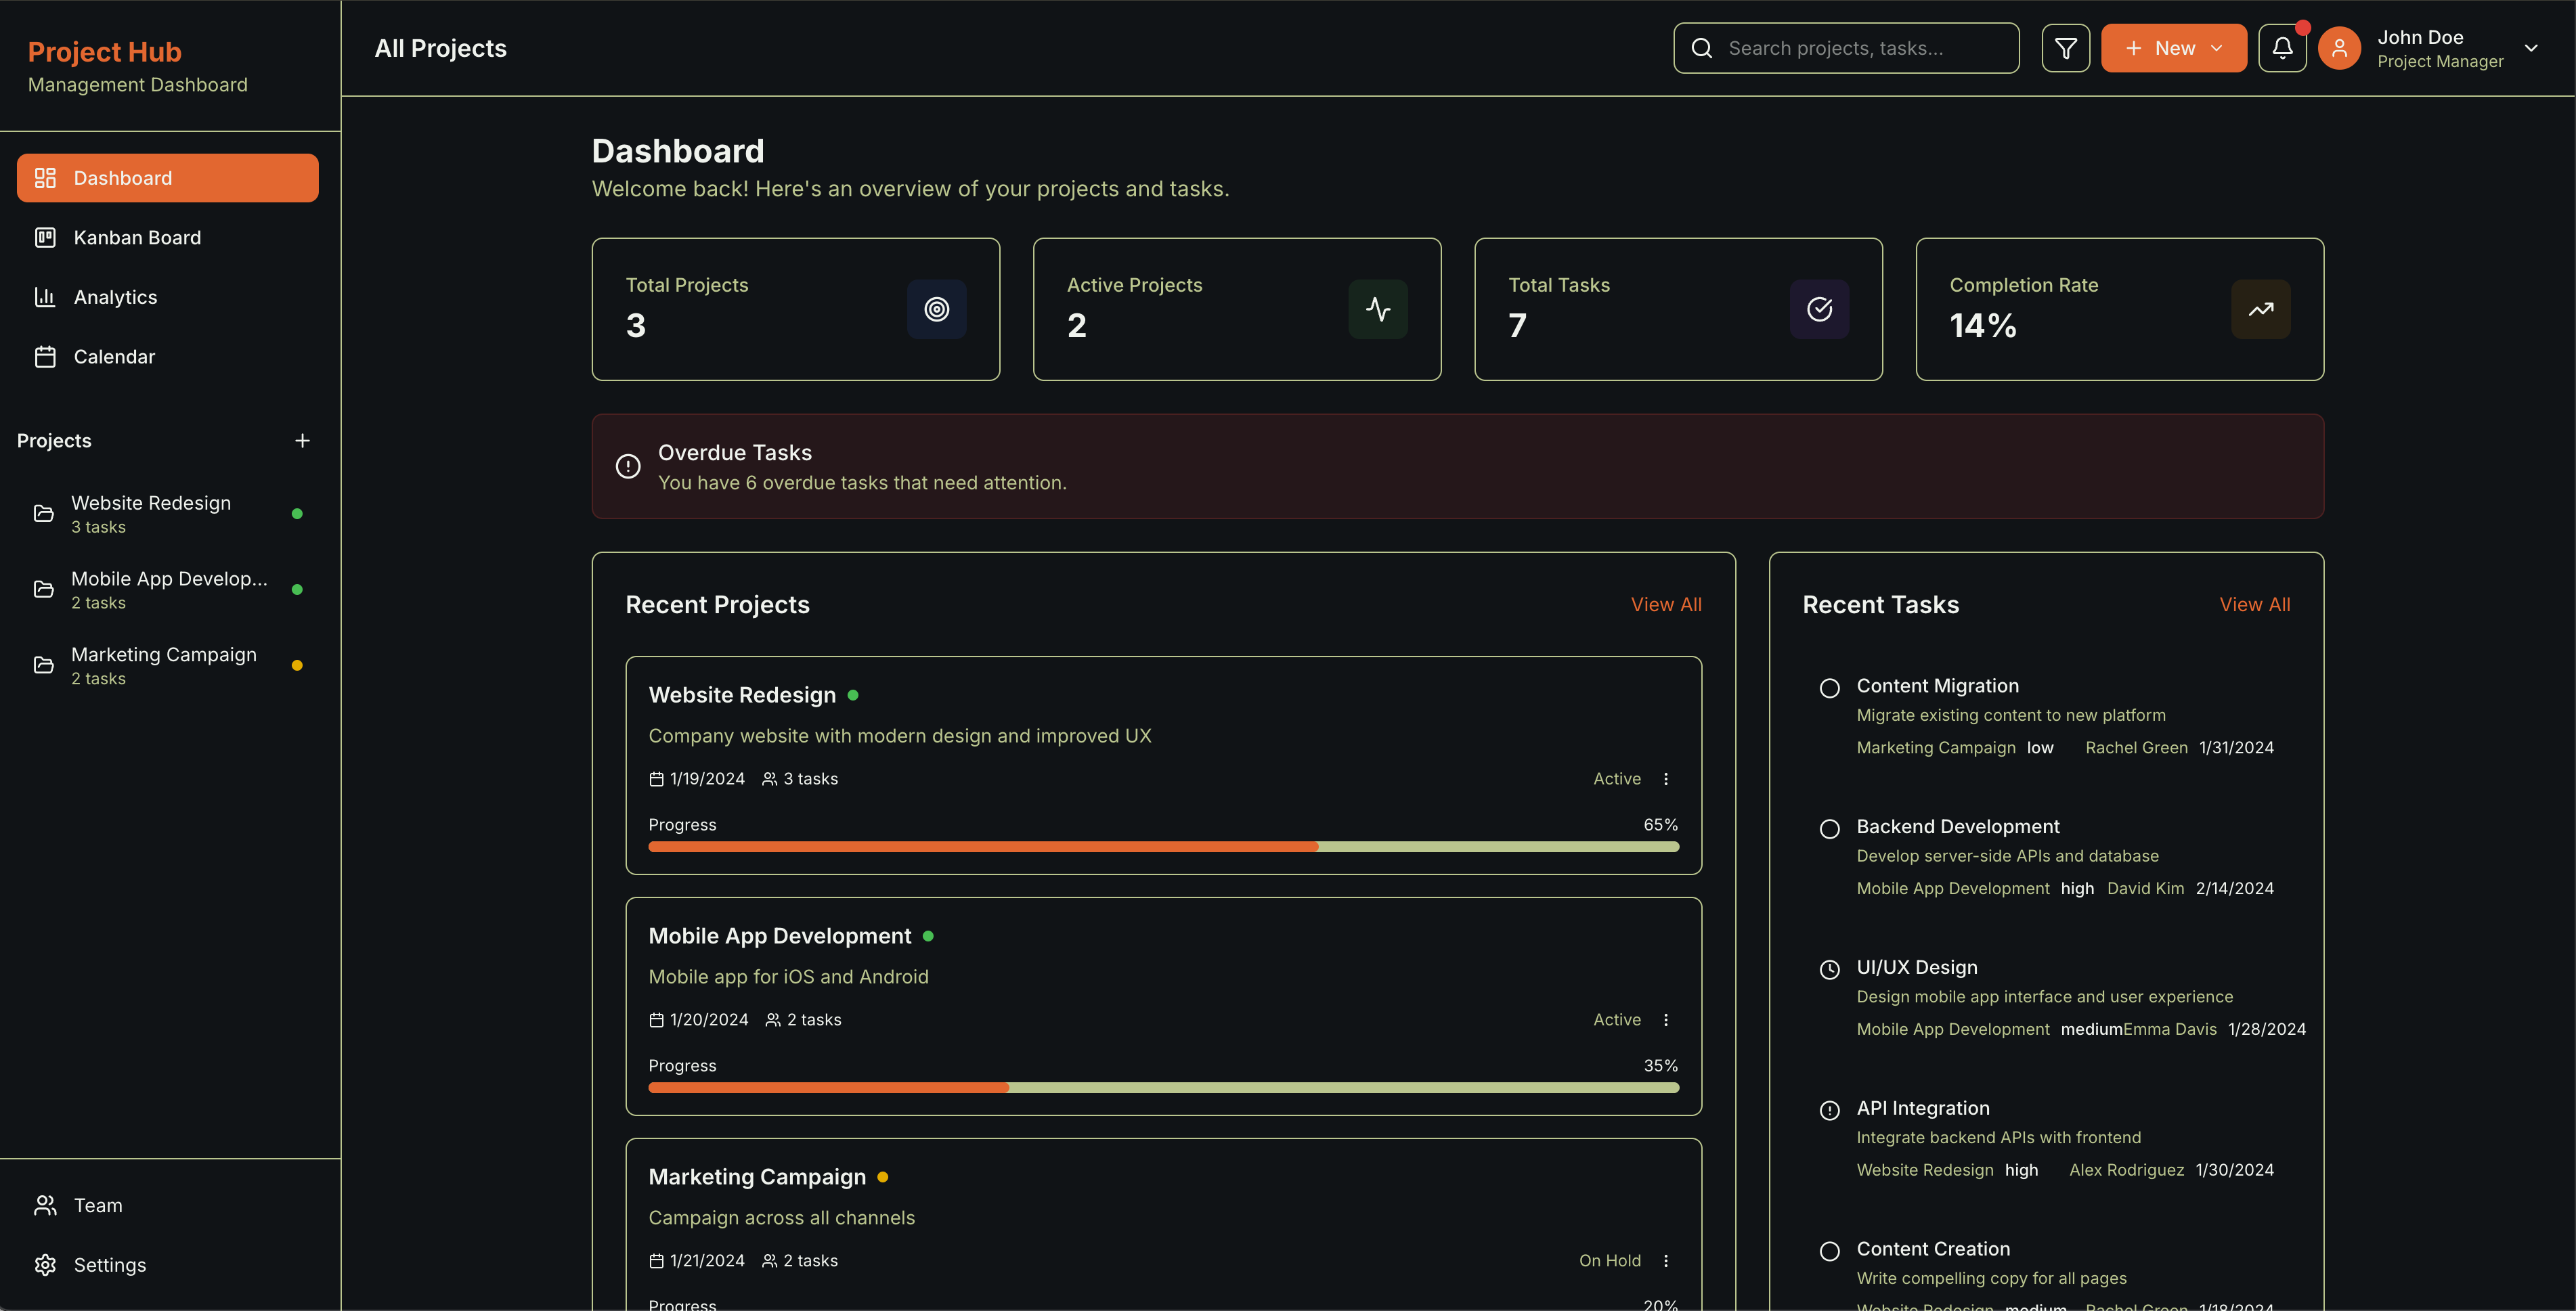Viewport: 2576px width, 1311px height.
Task: Open Website Redesign card options menu
Action: 1665,779
